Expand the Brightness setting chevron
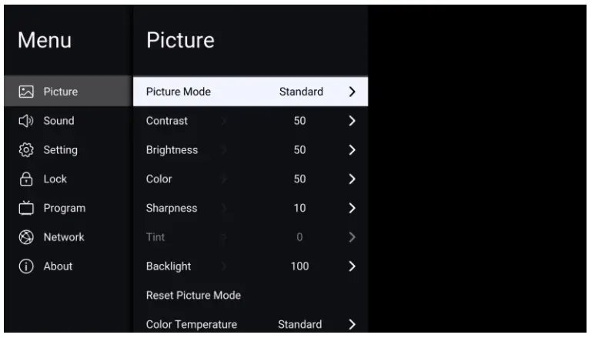The height and width of the screenshot is (338, 595). (x=352, y=150)
